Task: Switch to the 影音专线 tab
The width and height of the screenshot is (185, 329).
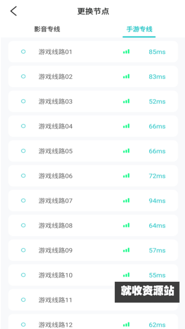Action: coord(47,29)
